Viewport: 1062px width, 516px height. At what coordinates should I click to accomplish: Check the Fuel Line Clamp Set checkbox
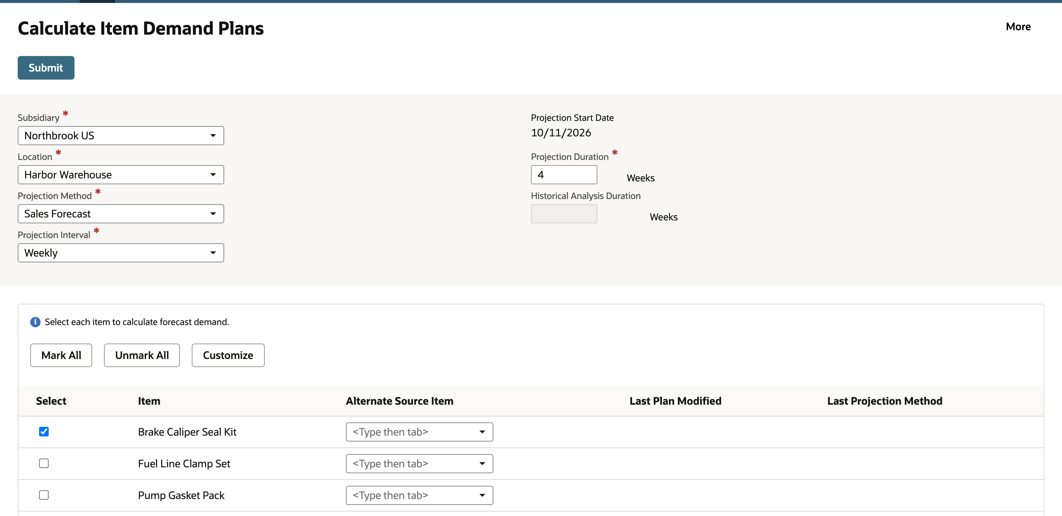point(44,463)
